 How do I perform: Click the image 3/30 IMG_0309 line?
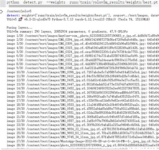(x=83, y=44)
